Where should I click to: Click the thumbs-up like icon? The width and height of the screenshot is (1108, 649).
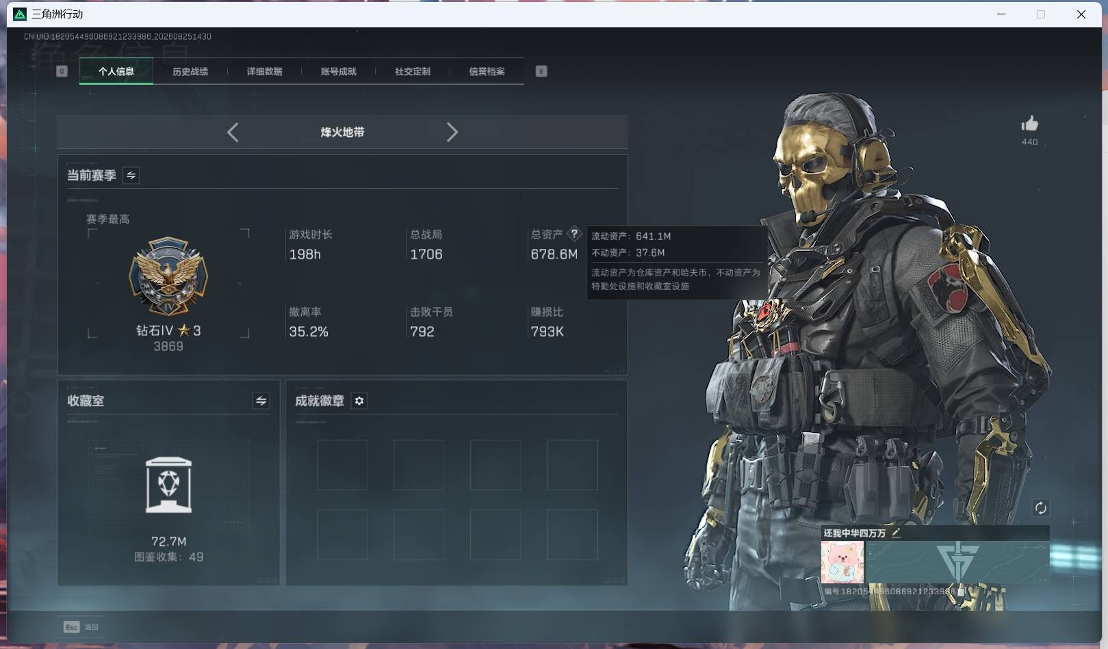[x=1029, y=124]
